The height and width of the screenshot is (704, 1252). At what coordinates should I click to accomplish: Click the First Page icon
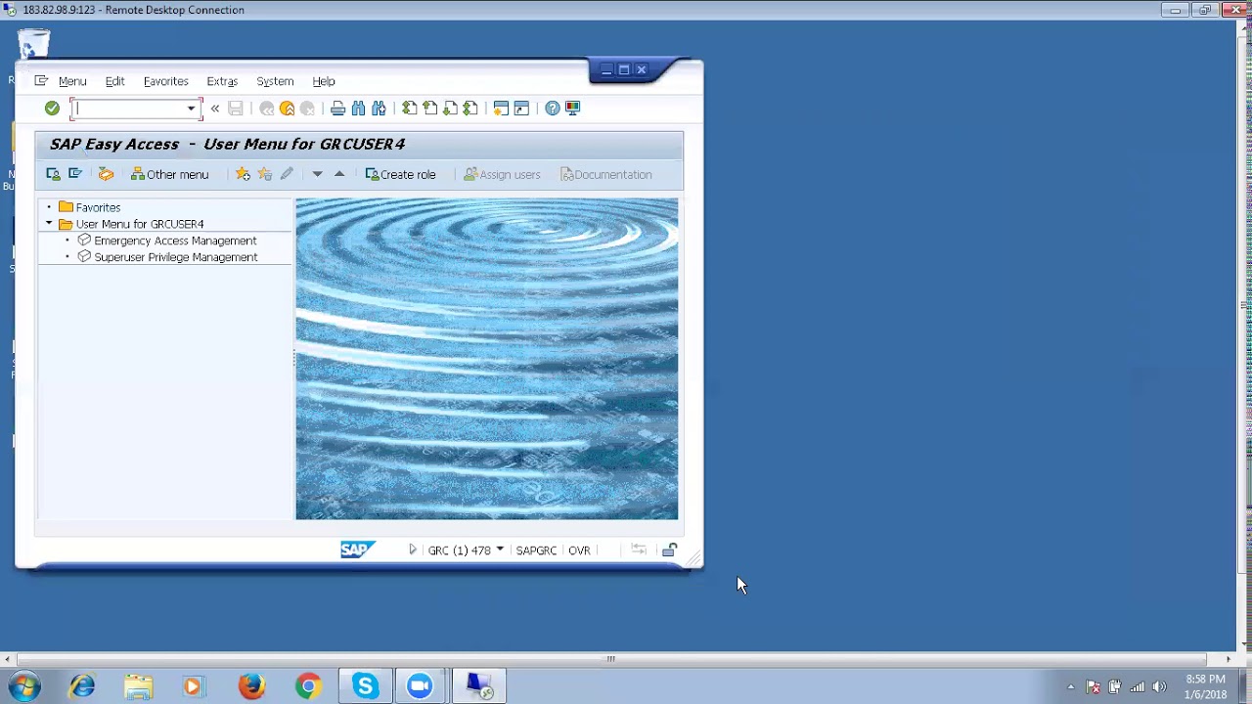[409, 109]
